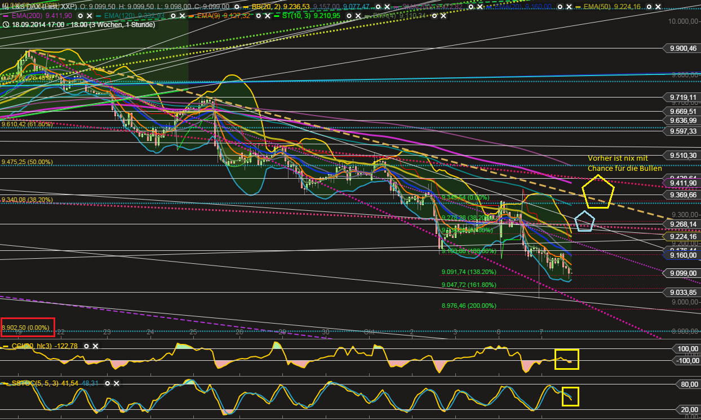
Task: Click the EMA(120) legend label
Action: click(x=119, y=16)
